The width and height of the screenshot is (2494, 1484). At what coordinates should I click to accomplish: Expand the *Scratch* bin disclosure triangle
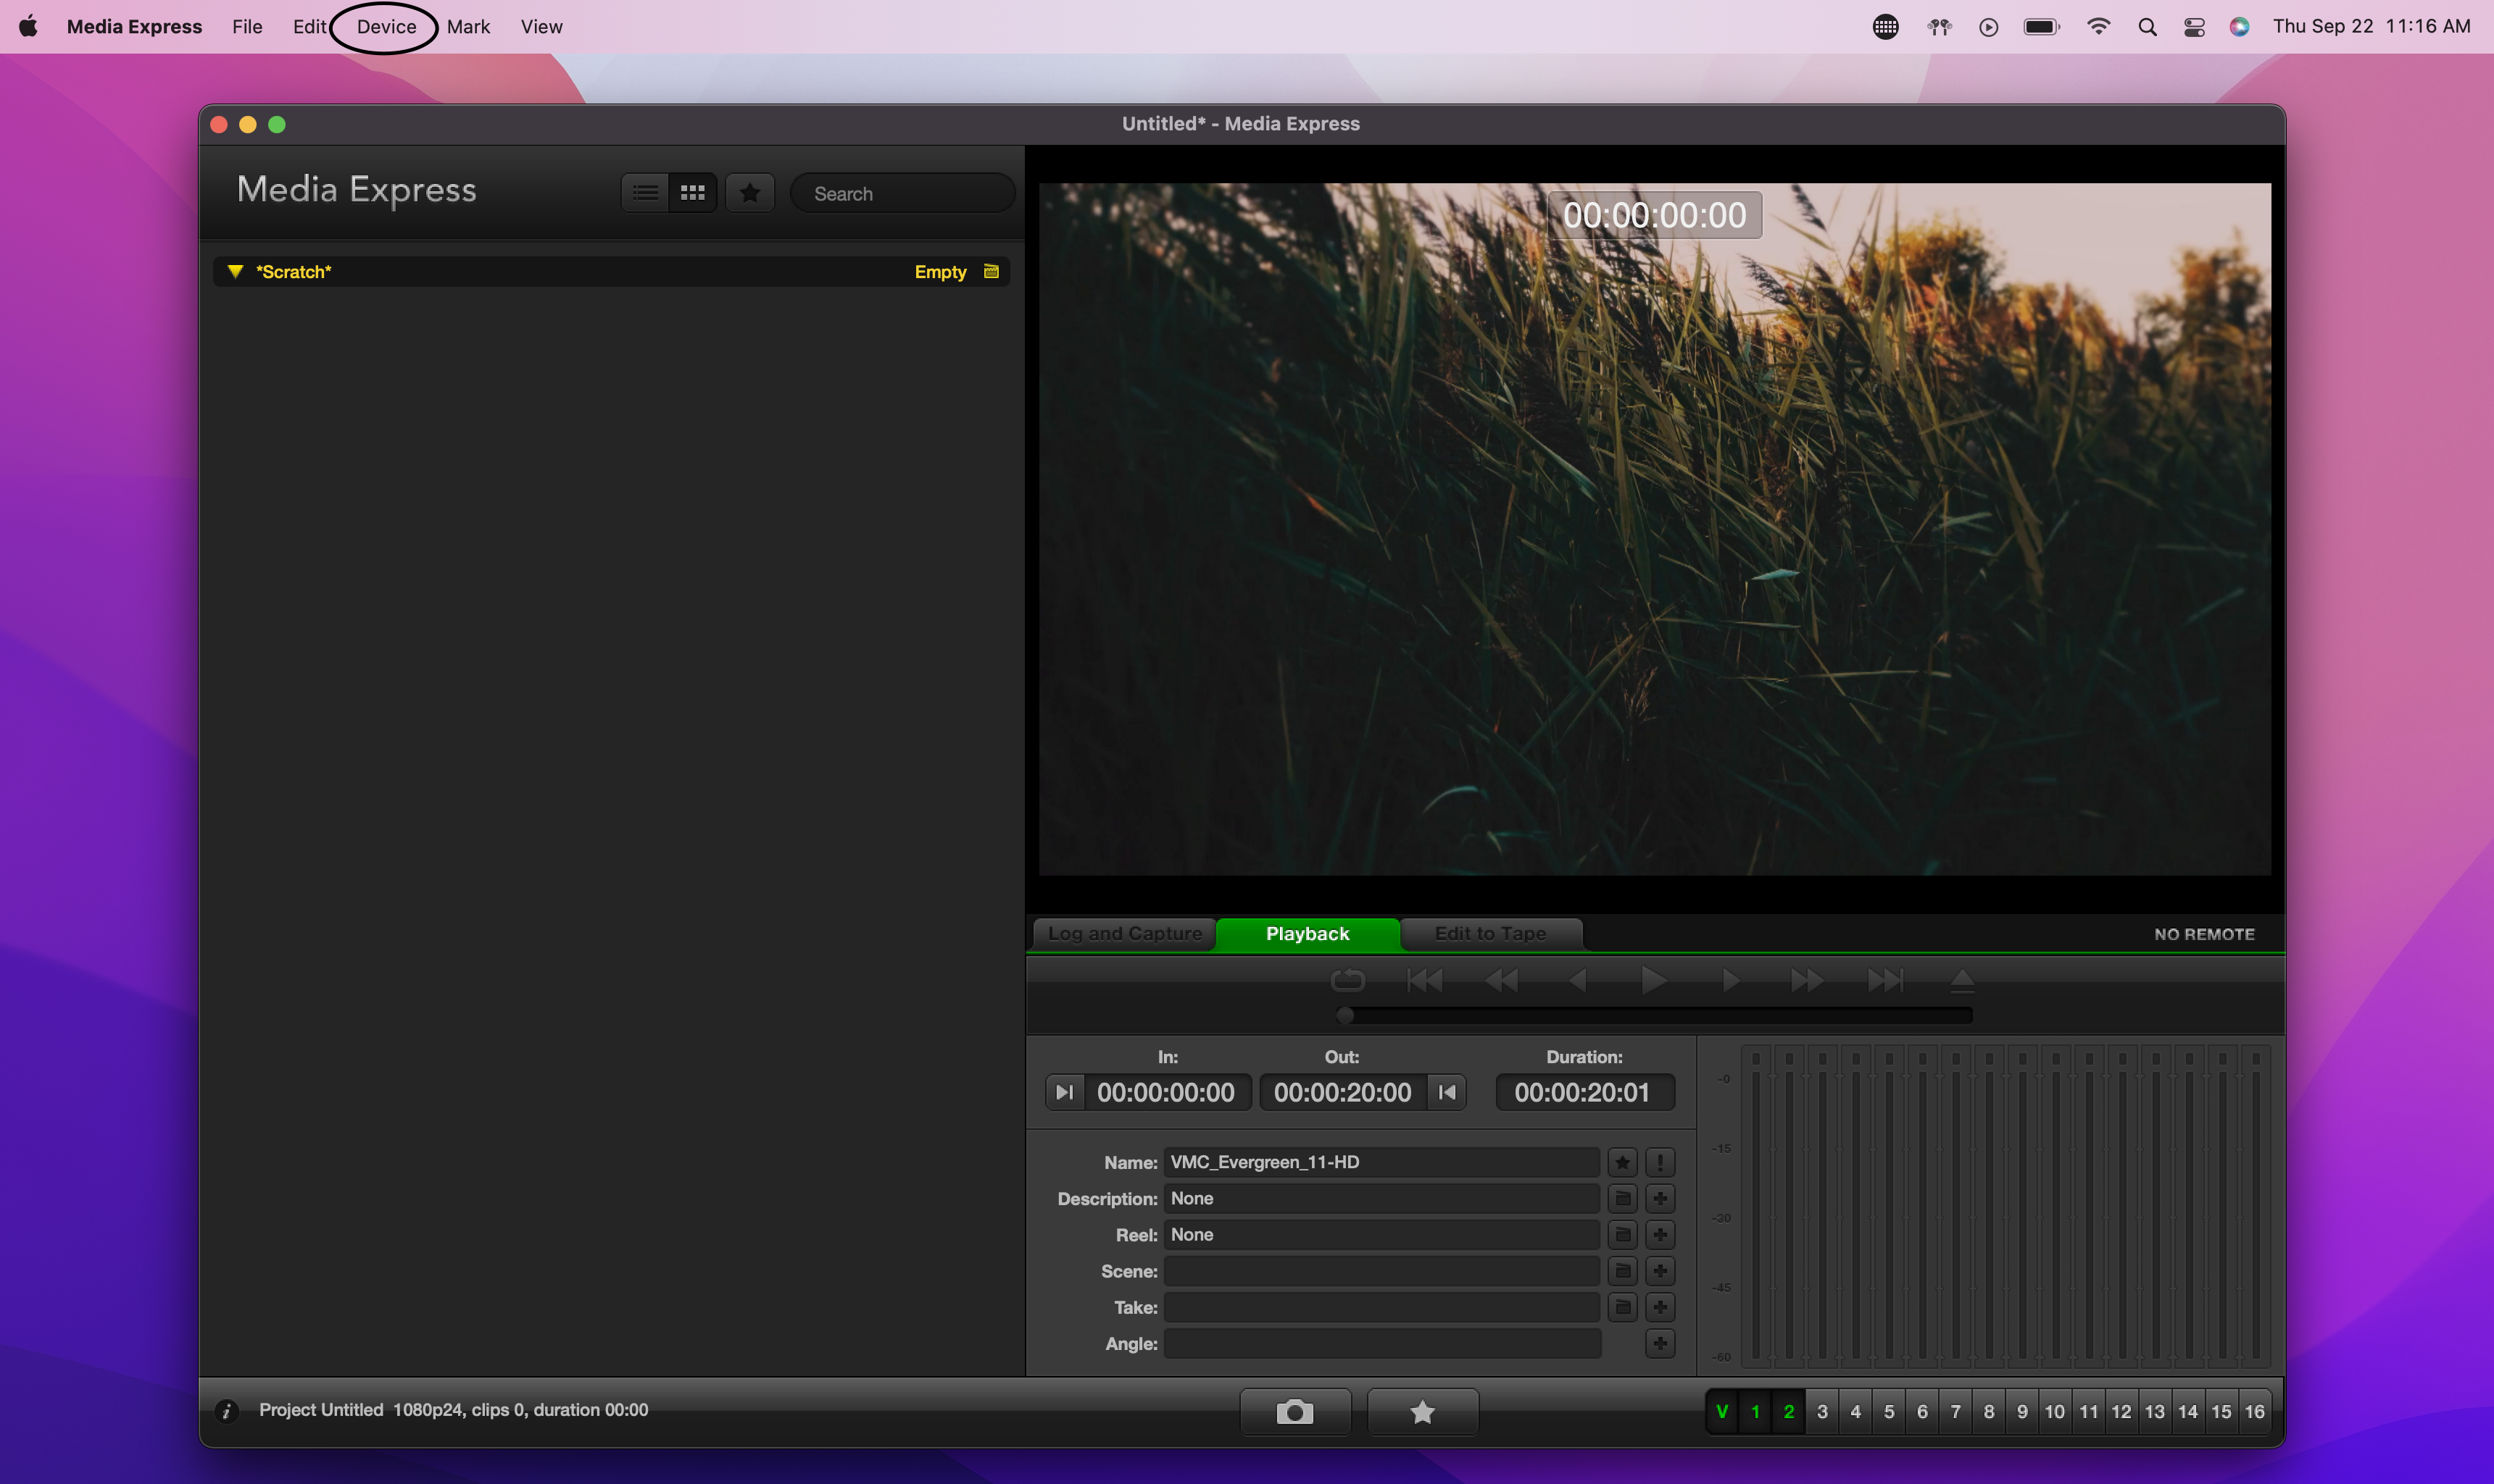[231, 270]
